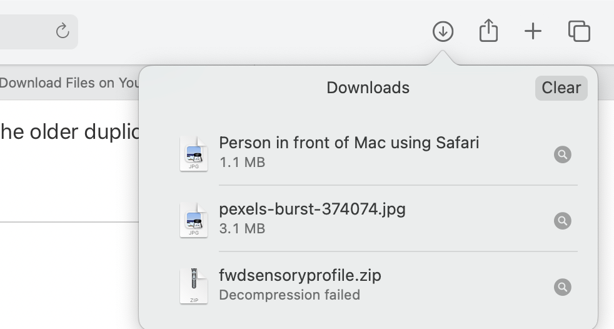Show pexels-burst-374074.jpg in Finder via magnifier
614x329 pixels.
point(563,221)
